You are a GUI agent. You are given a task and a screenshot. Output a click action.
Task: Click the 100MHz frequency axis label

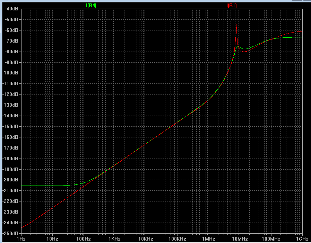271,239
